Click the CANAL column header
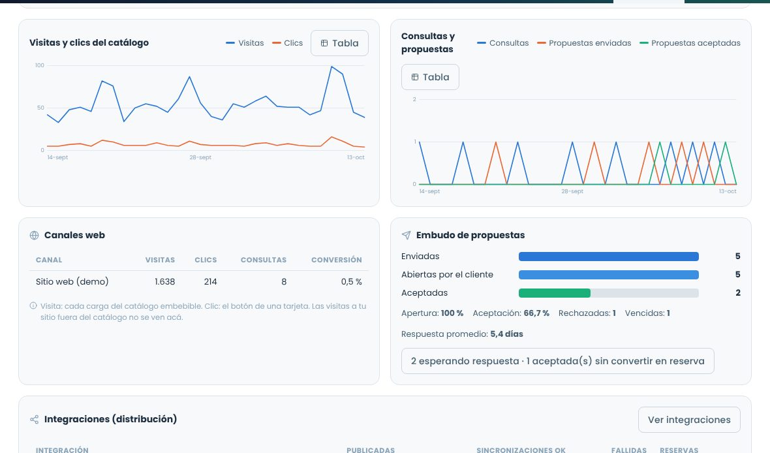 tap(49, 260)
